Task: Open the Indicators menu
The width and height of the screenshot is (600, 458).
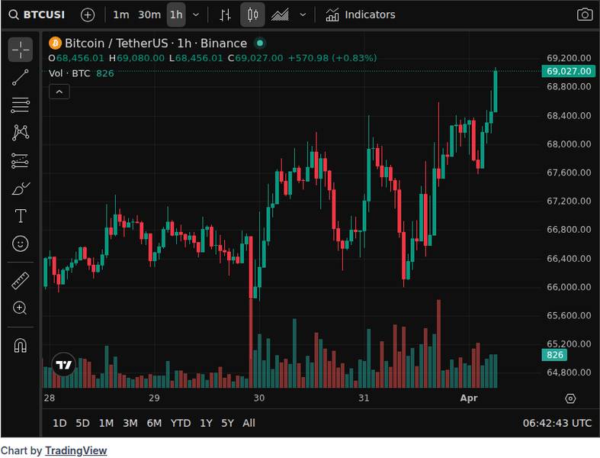Action: pyautogui.click(x=360, y=15)
